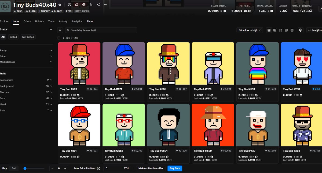
Task: Click Make collection offer
Action: click(151, 168)
